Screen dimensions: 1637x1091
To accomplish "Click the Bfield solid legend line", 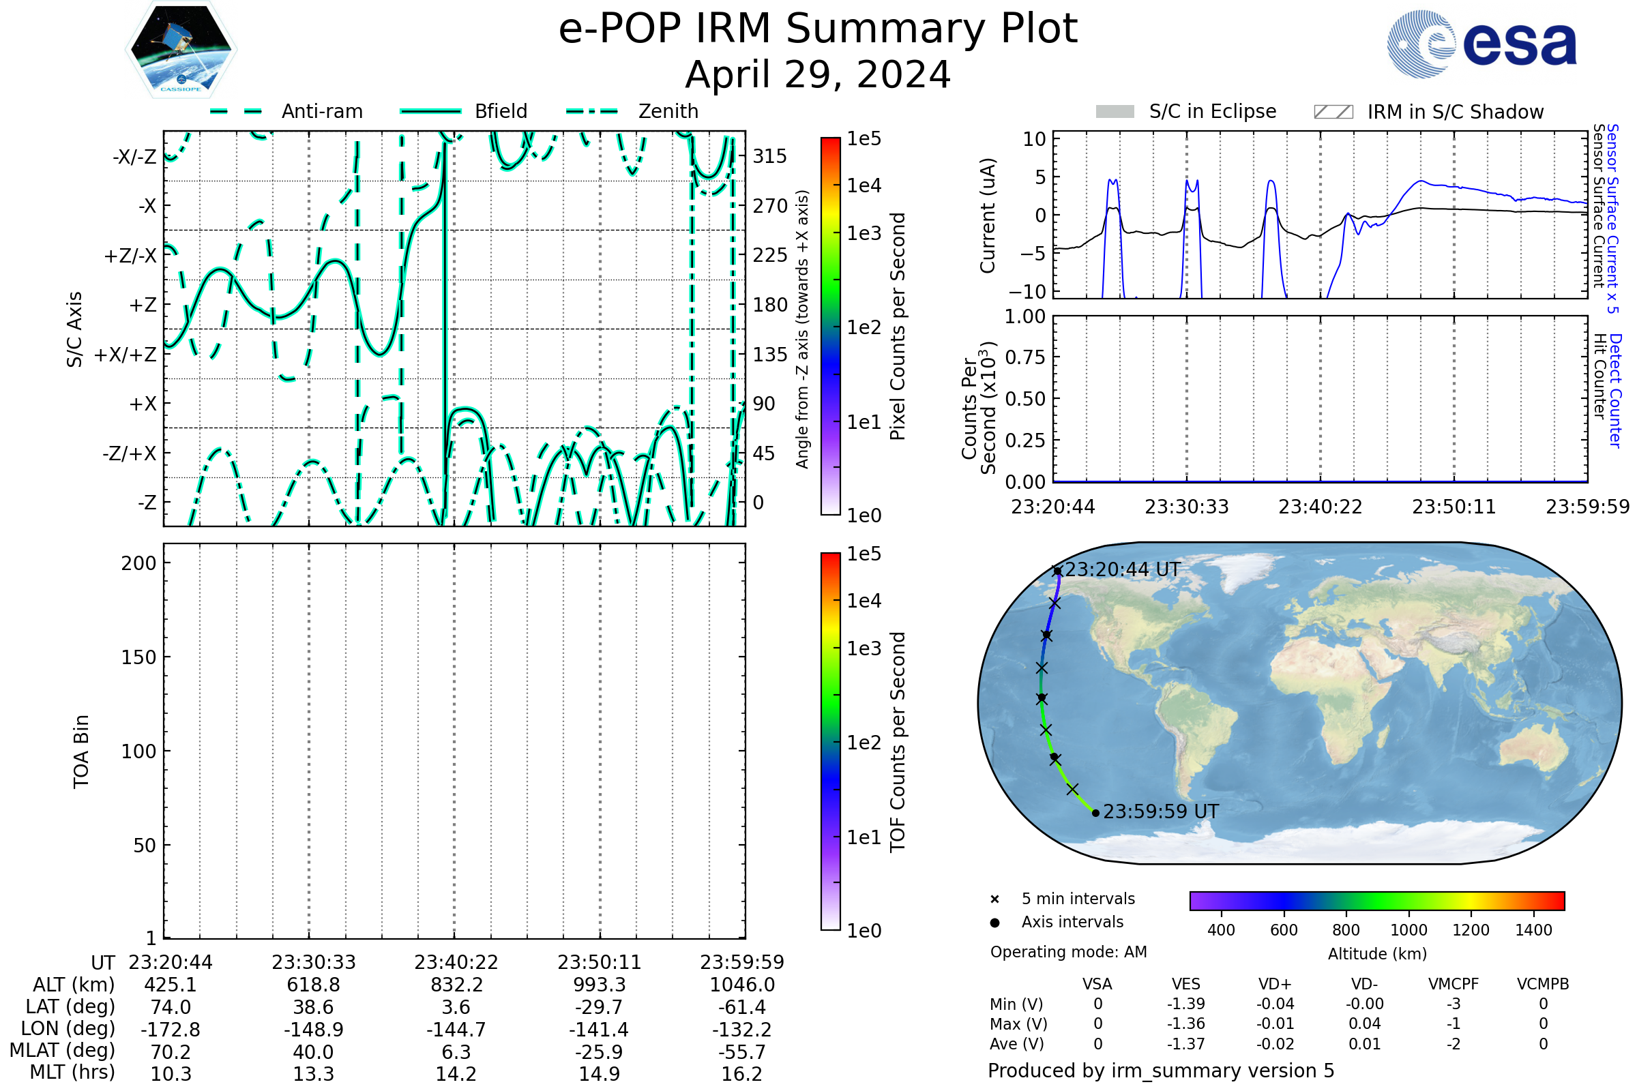I will (x=430, y=111).
